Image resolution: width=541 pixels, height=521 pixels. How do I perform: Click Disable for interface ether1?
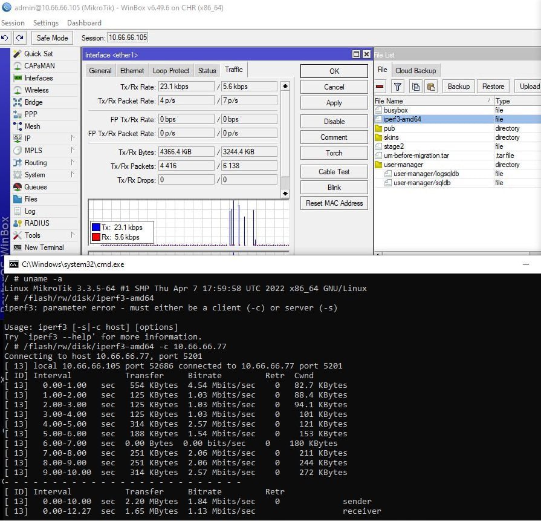334,122
